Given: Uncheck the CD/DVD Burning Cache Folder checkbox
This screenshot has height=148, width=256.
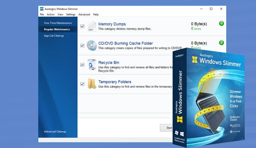Looking at the screenshot, I should 82,46.
